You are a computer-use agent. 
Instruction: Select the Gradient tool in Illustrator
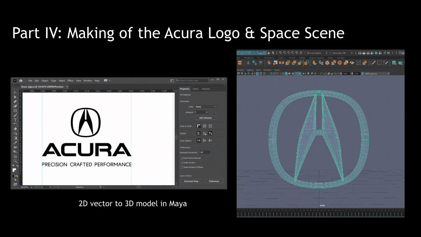[x=15, y=138]
